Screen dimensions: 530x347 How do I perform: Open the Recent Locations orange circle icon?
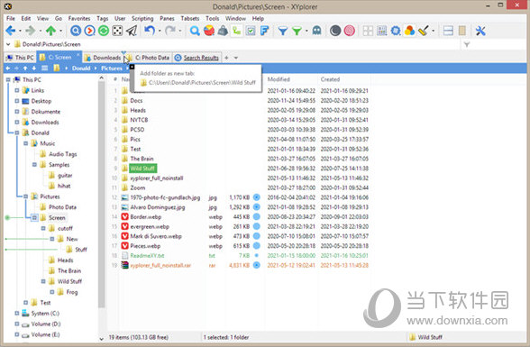[x=89, y=31]
